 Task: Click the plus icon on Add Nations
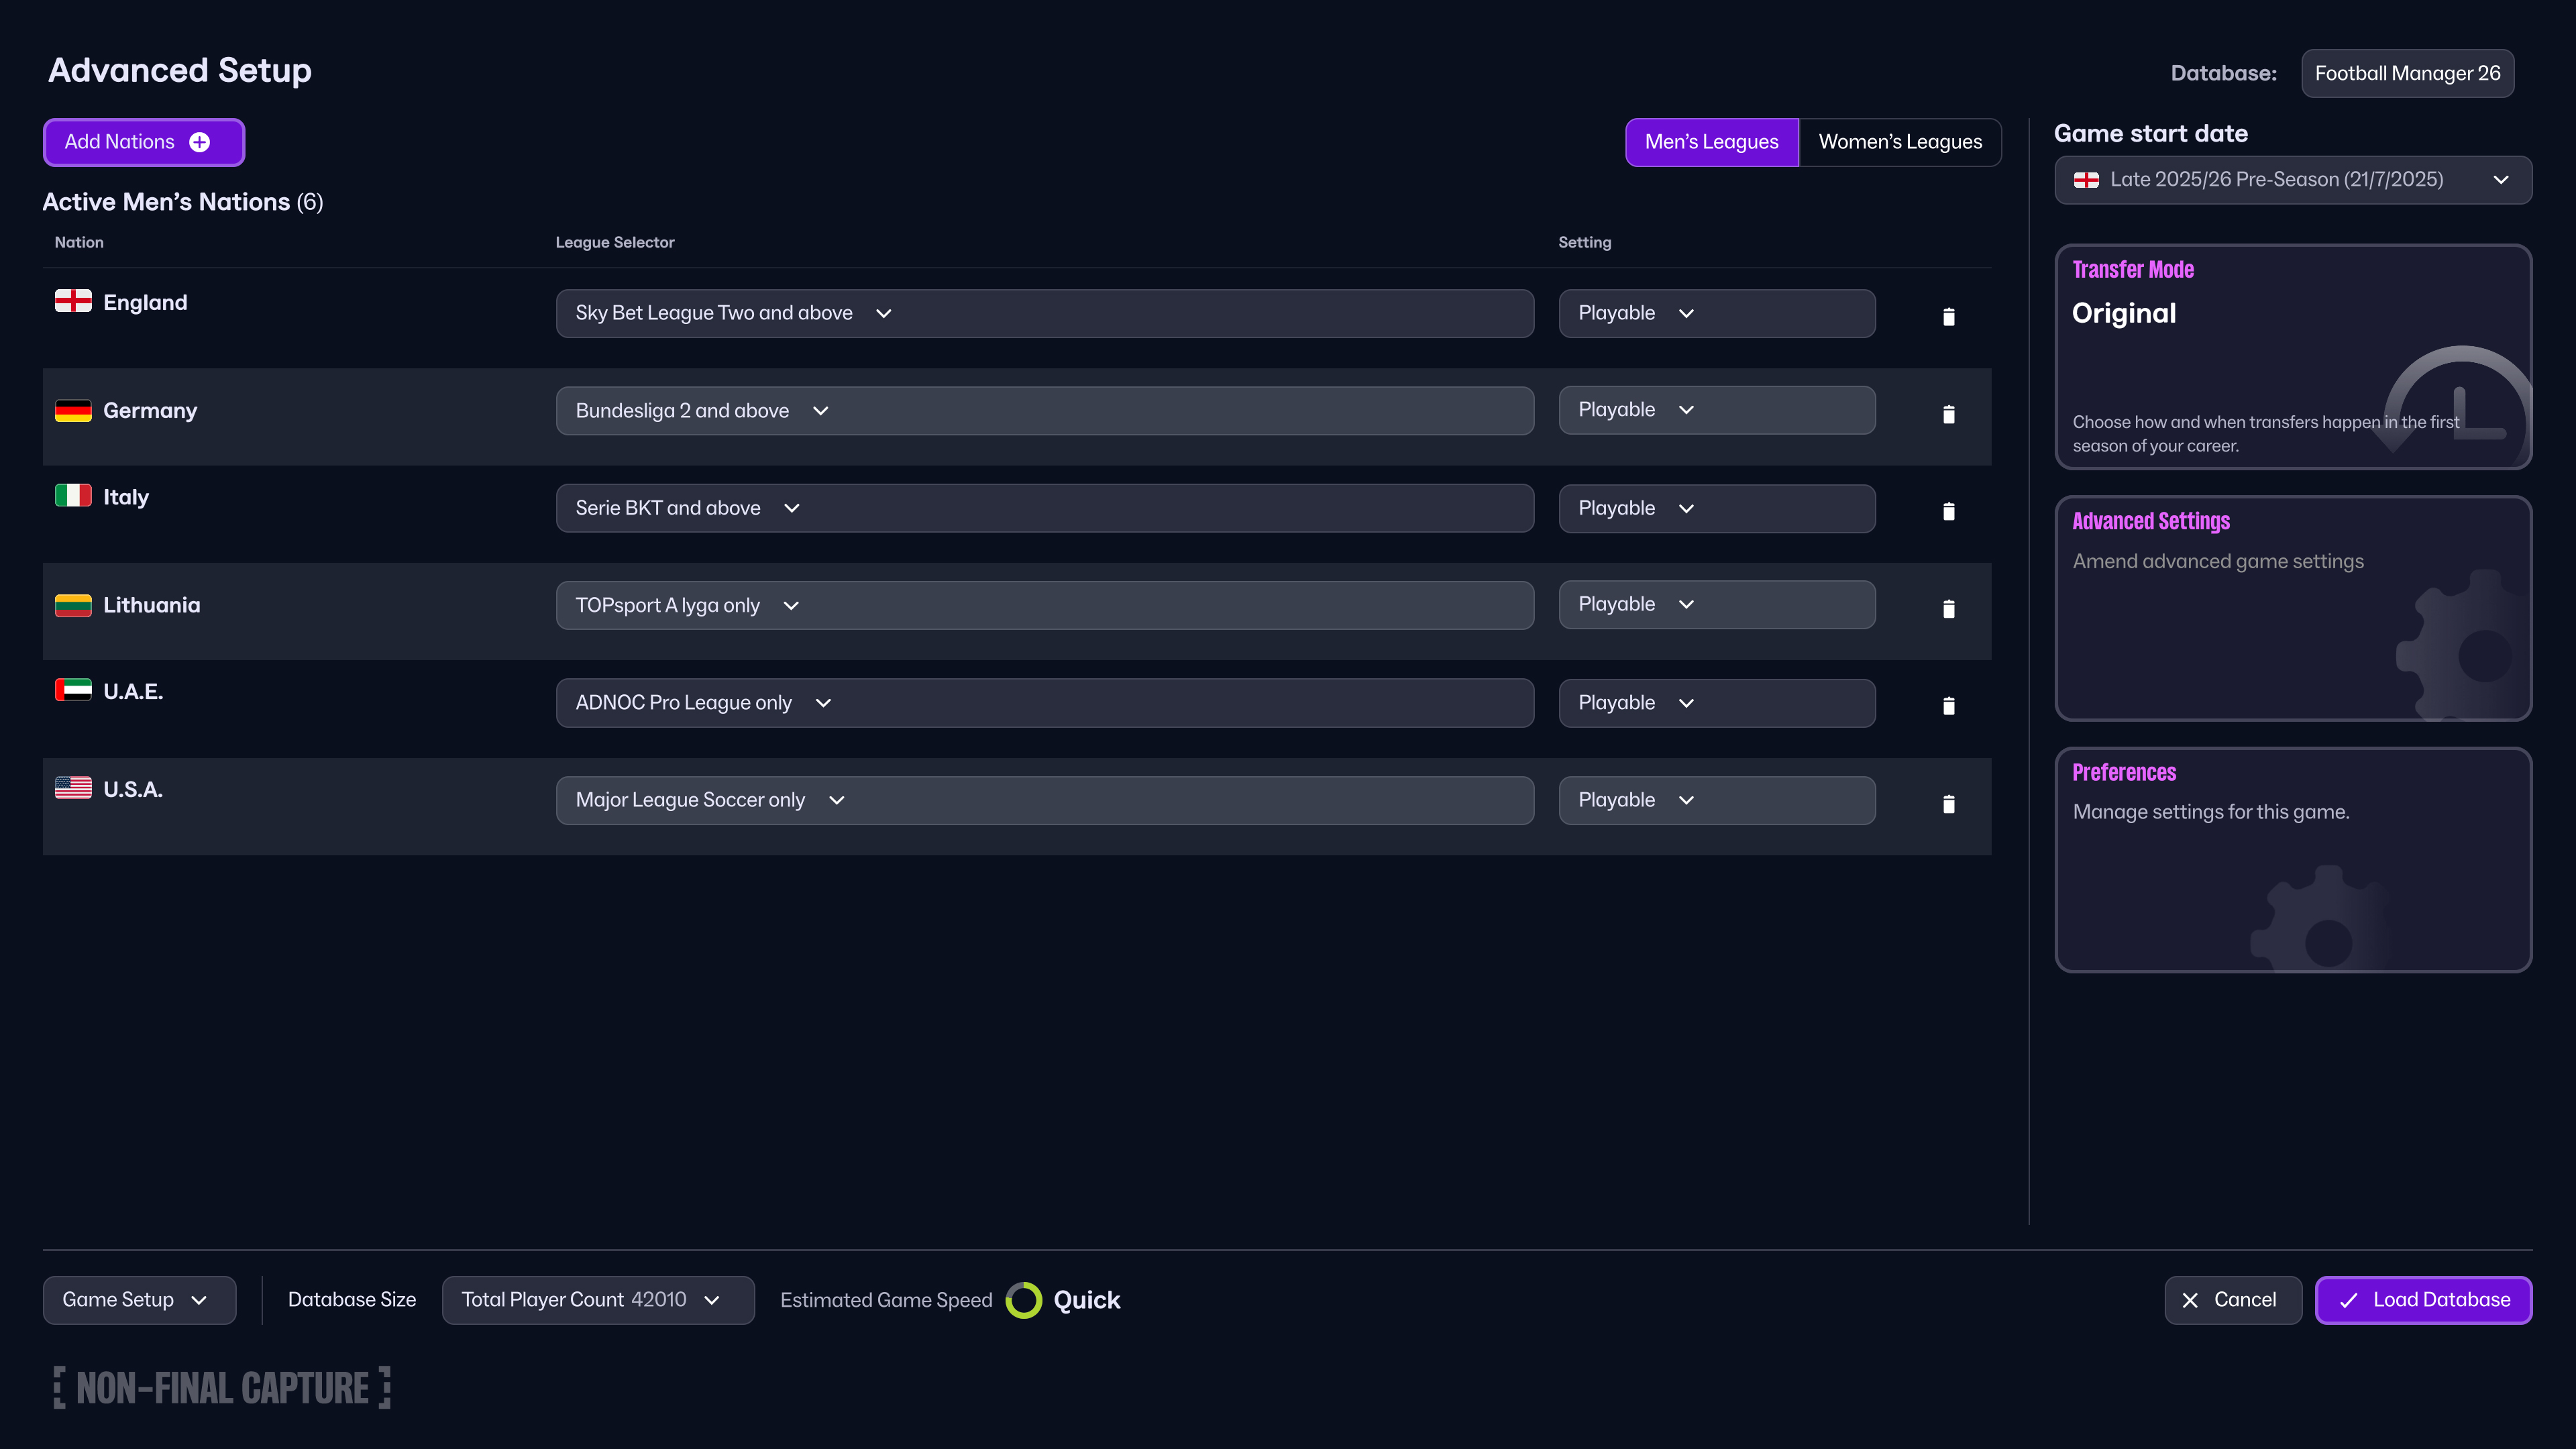coord(200,142)
